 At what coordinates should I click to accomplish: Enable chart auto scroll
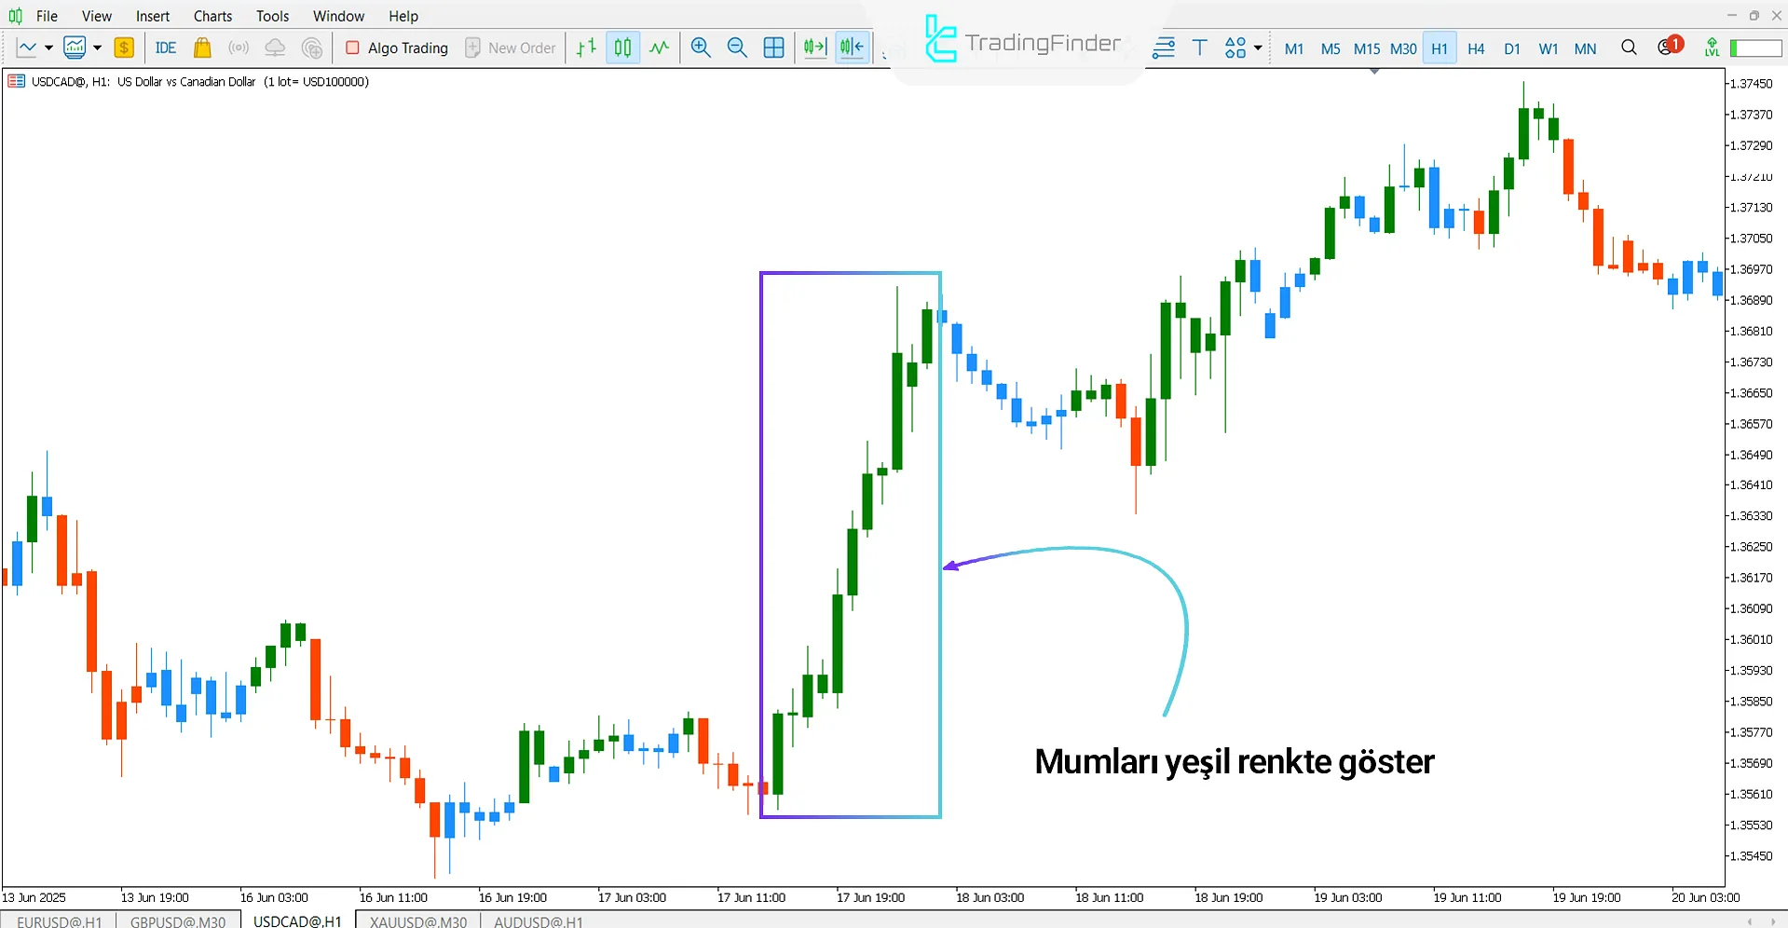pos(814,48)
